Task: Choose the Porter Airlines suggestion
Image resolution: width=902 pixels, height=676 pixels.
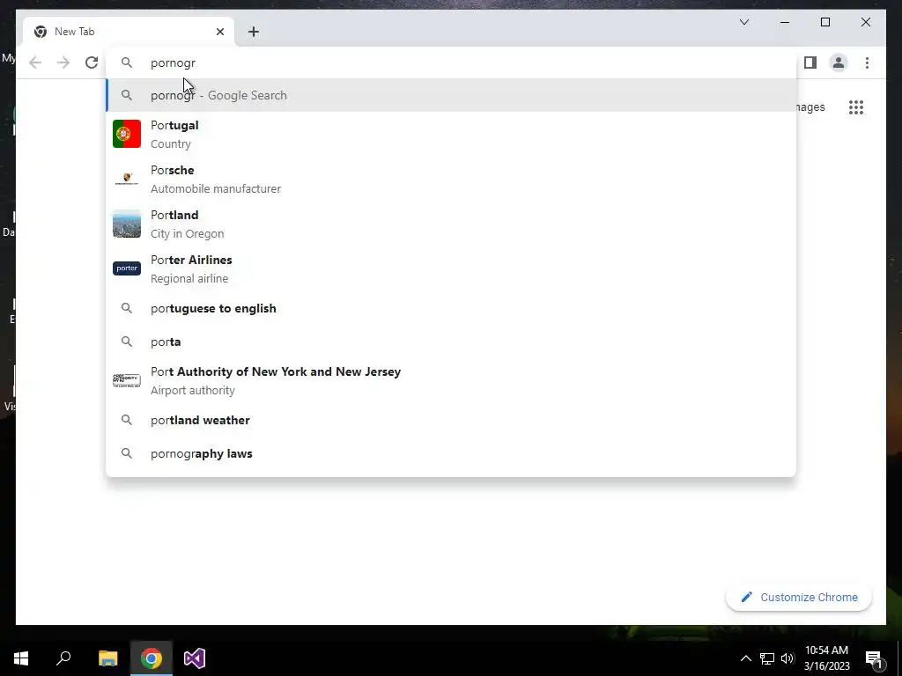Action: point(451,268)
